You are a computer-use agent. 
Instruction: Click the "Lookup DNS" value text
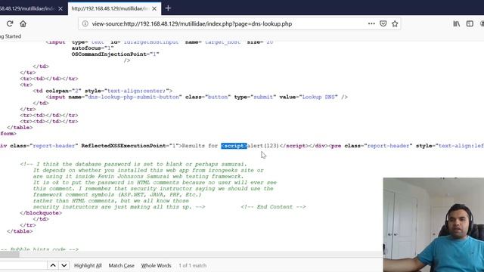click(318, 97)
